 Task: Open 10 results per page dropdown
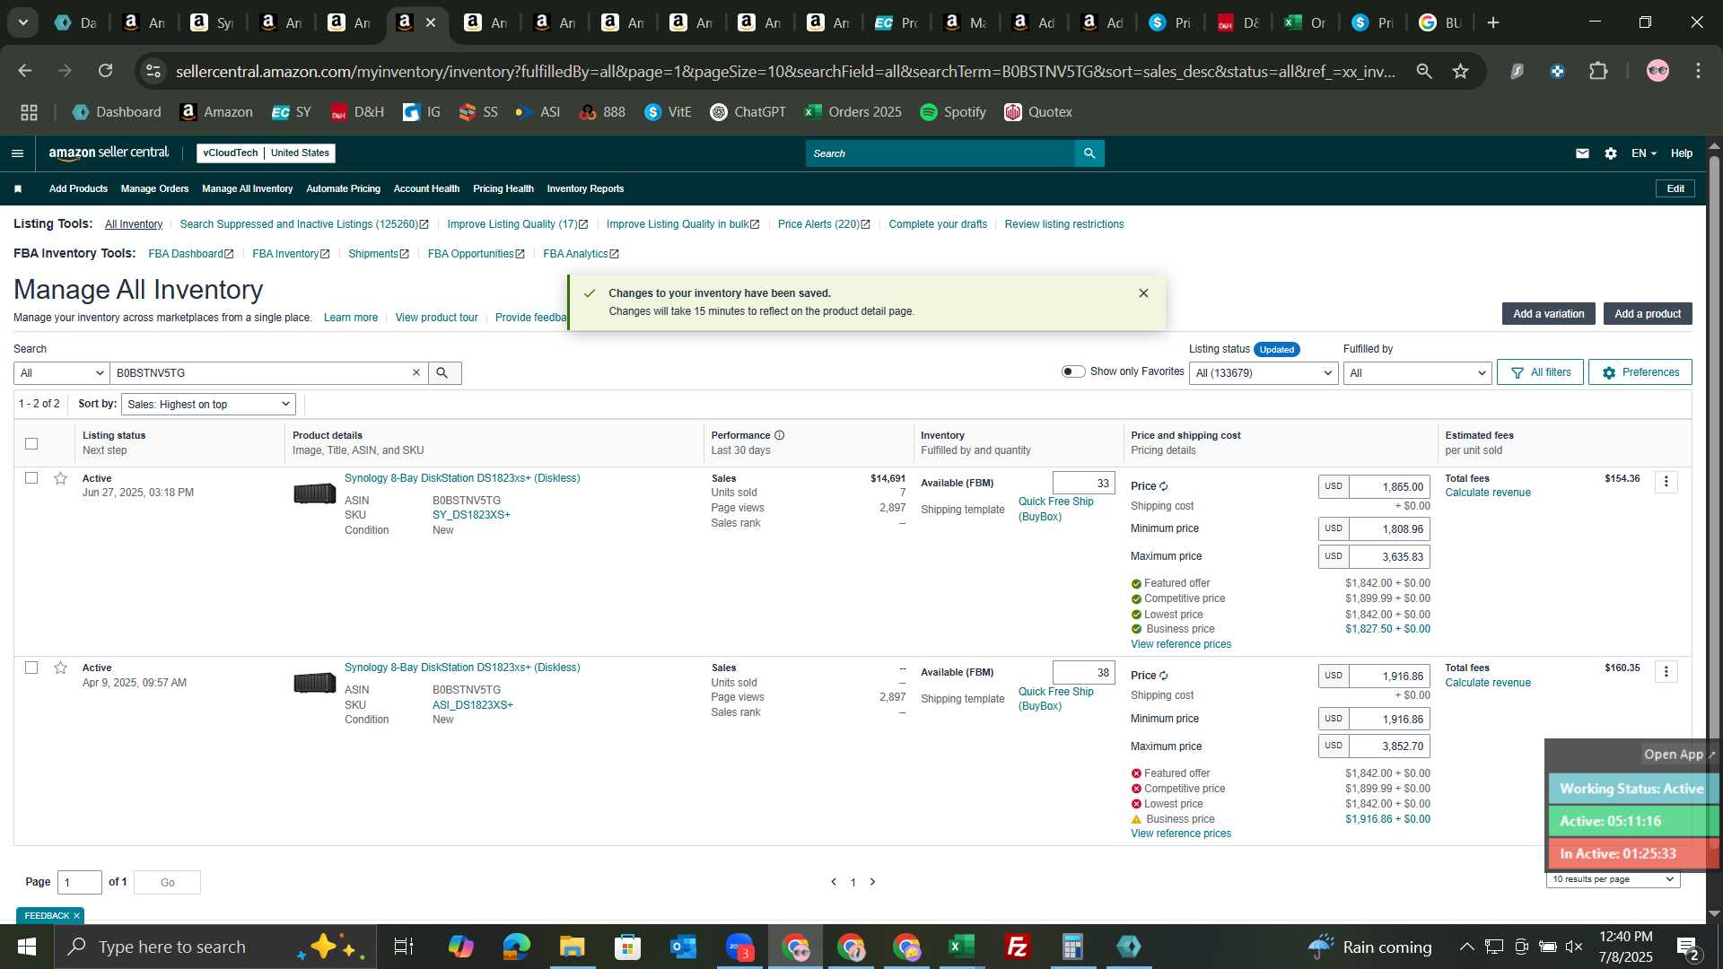tap(1613, 879)
